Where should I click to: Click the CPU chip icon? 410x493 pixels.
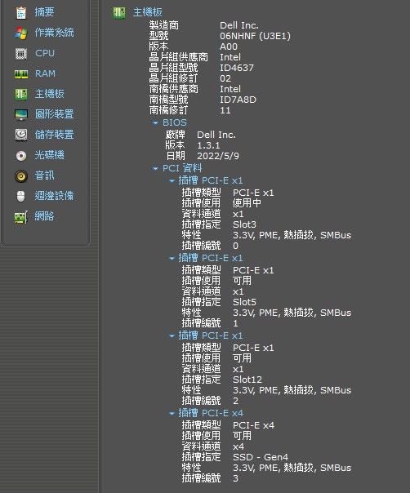point(21,53)
